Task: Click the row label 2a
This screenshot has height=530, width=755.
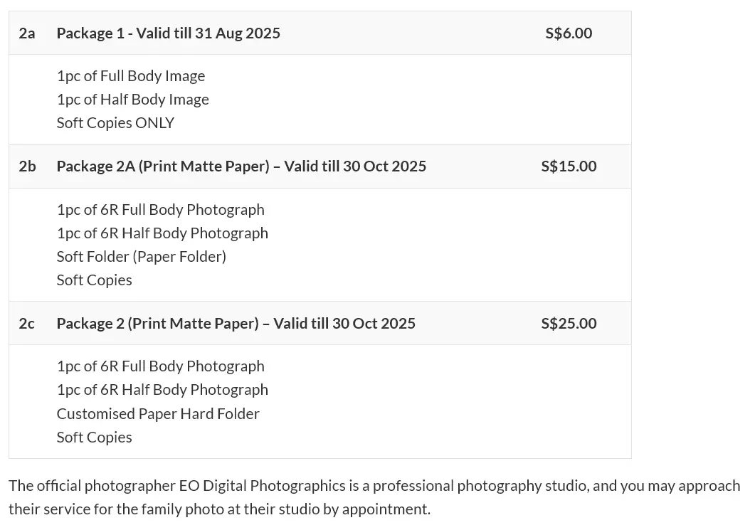Action: (27, 33)
